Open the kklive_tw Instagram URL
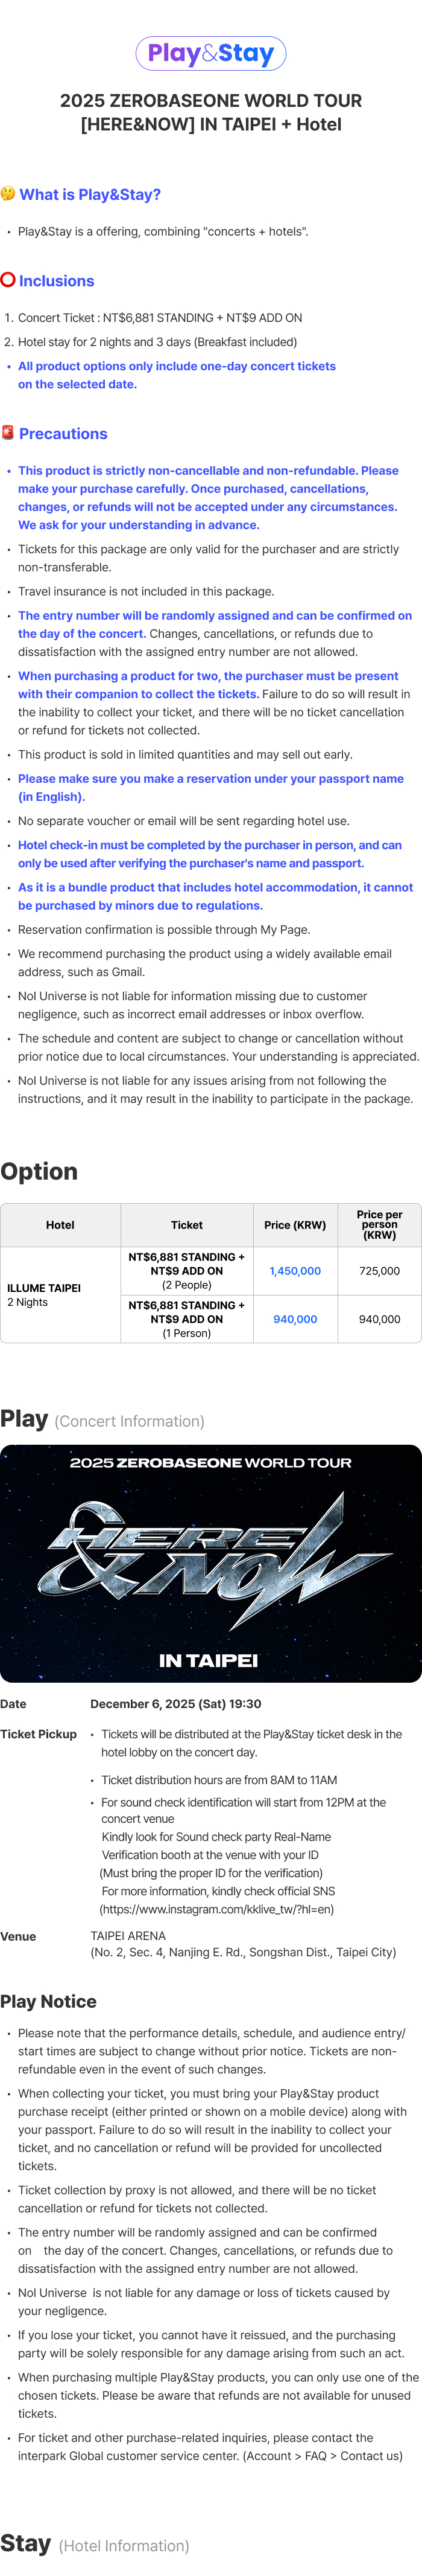422x2576 pixels. pos(216,1909)
